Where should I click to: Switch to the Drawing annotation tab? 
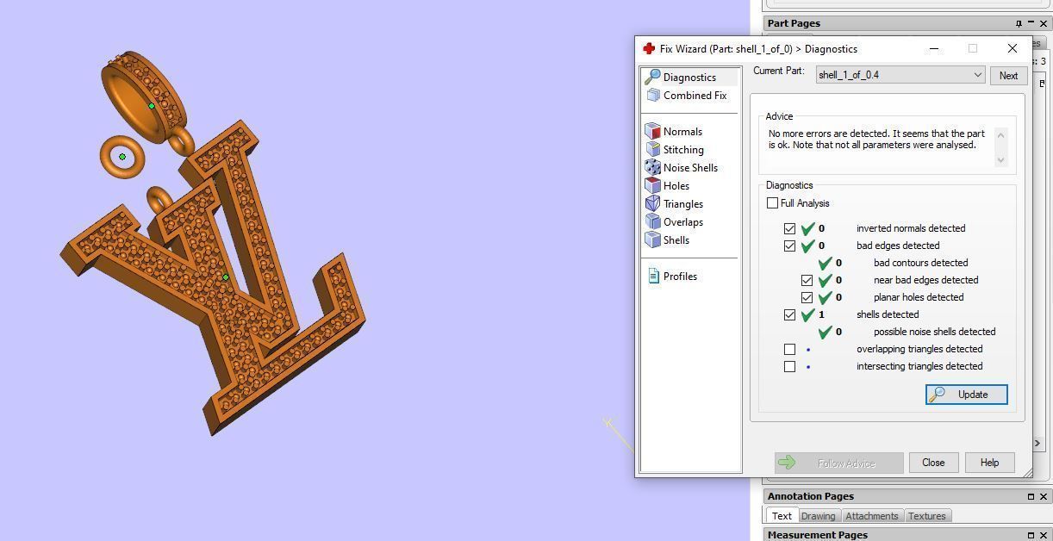pos(818,516)
